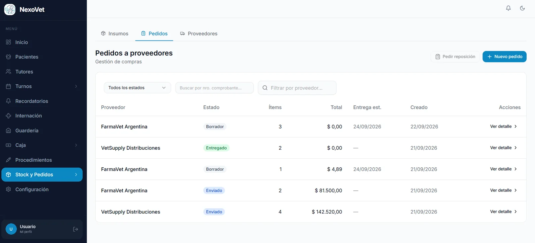Click the Procedimientos syringe icon
This screenshot has width=535, height=243.
[8, 160]
